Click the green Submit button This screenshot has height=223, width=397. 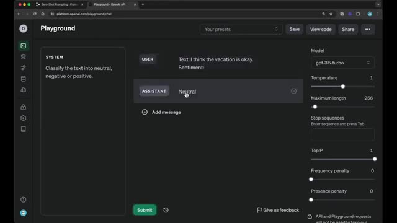coord(145,210)
